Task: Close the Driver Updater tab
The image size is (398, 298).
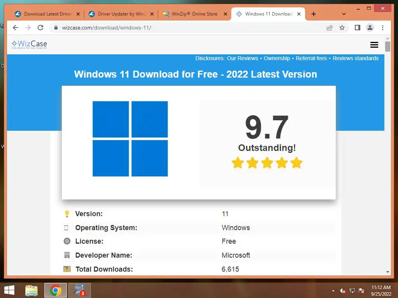Action: tap(152, 14)
